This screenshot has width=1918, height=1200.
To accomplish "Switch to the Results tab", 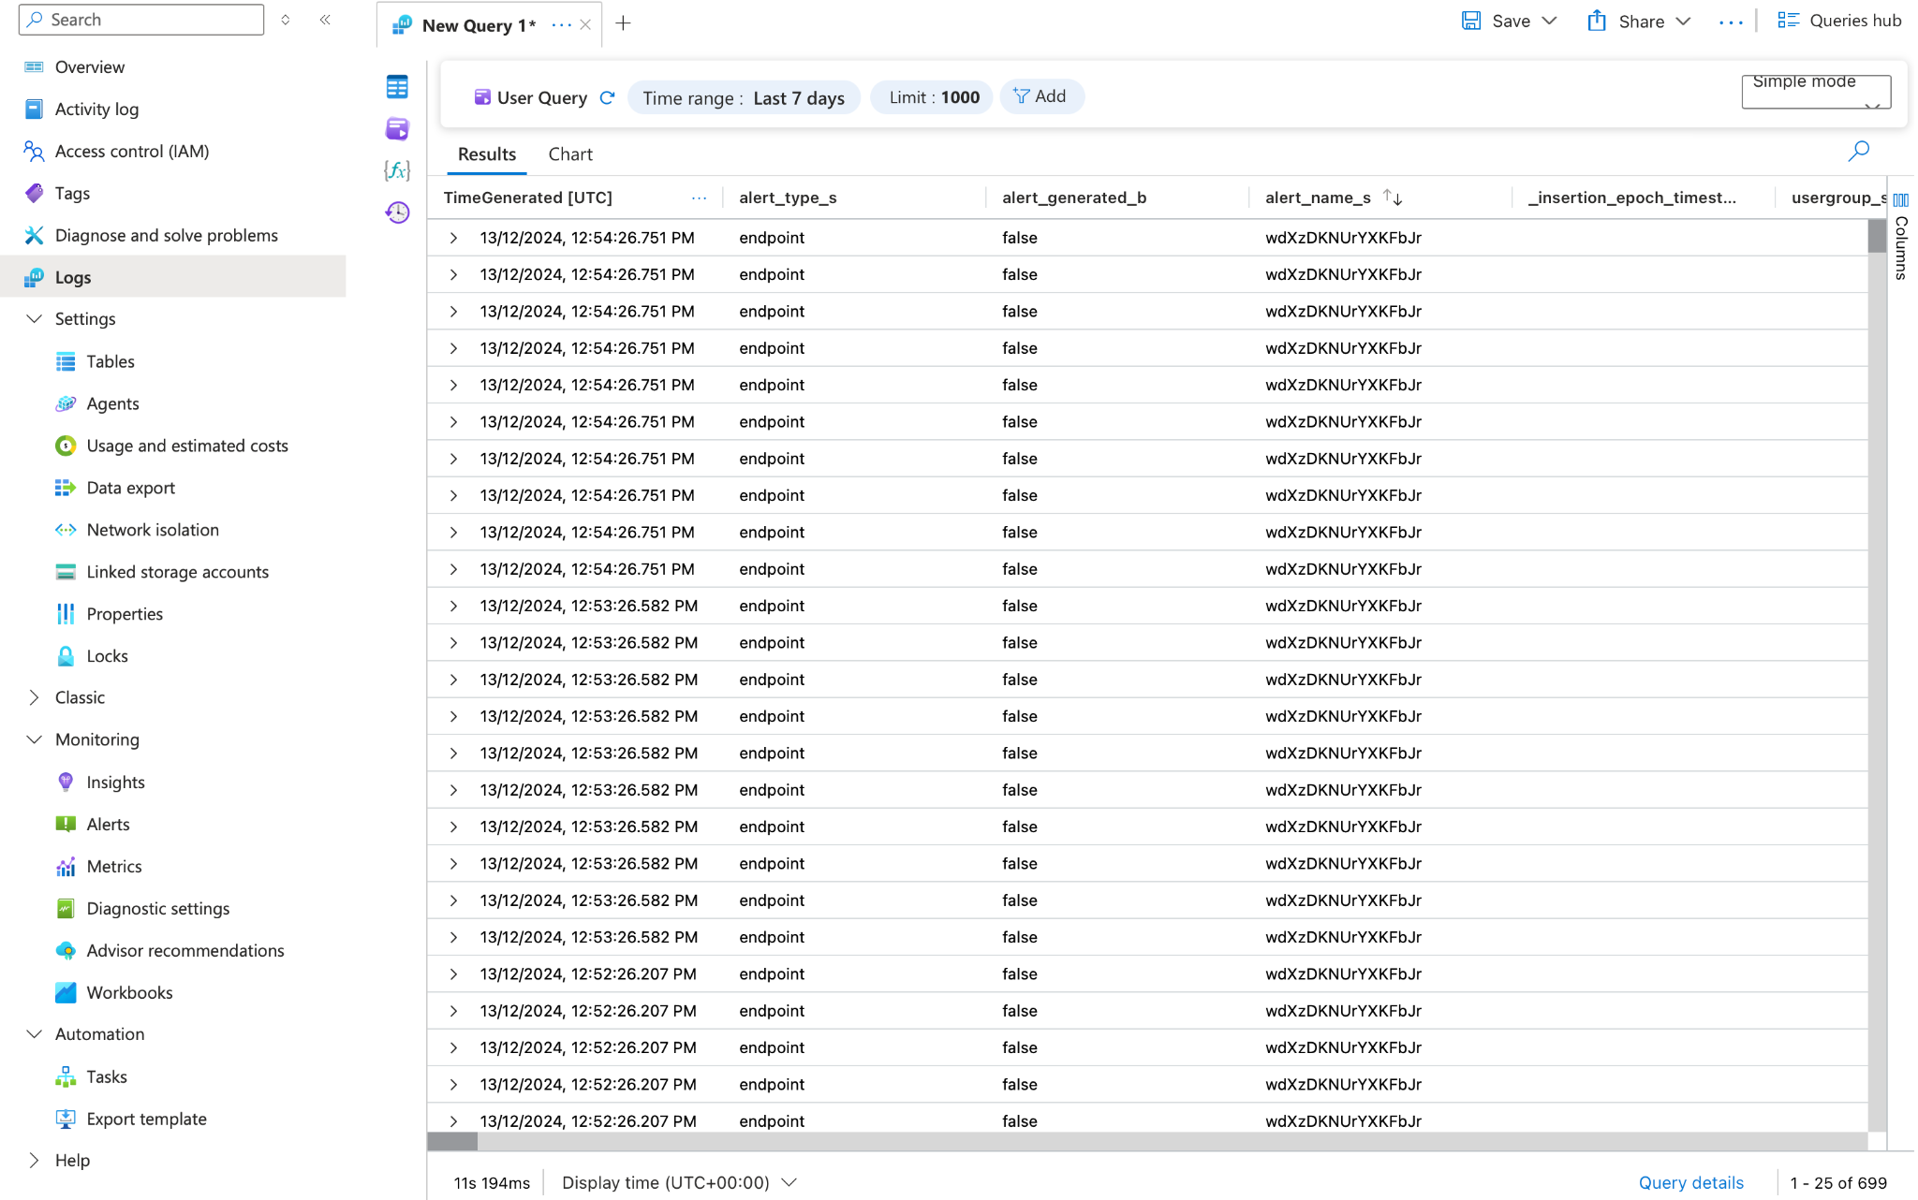I will (487, 154).
